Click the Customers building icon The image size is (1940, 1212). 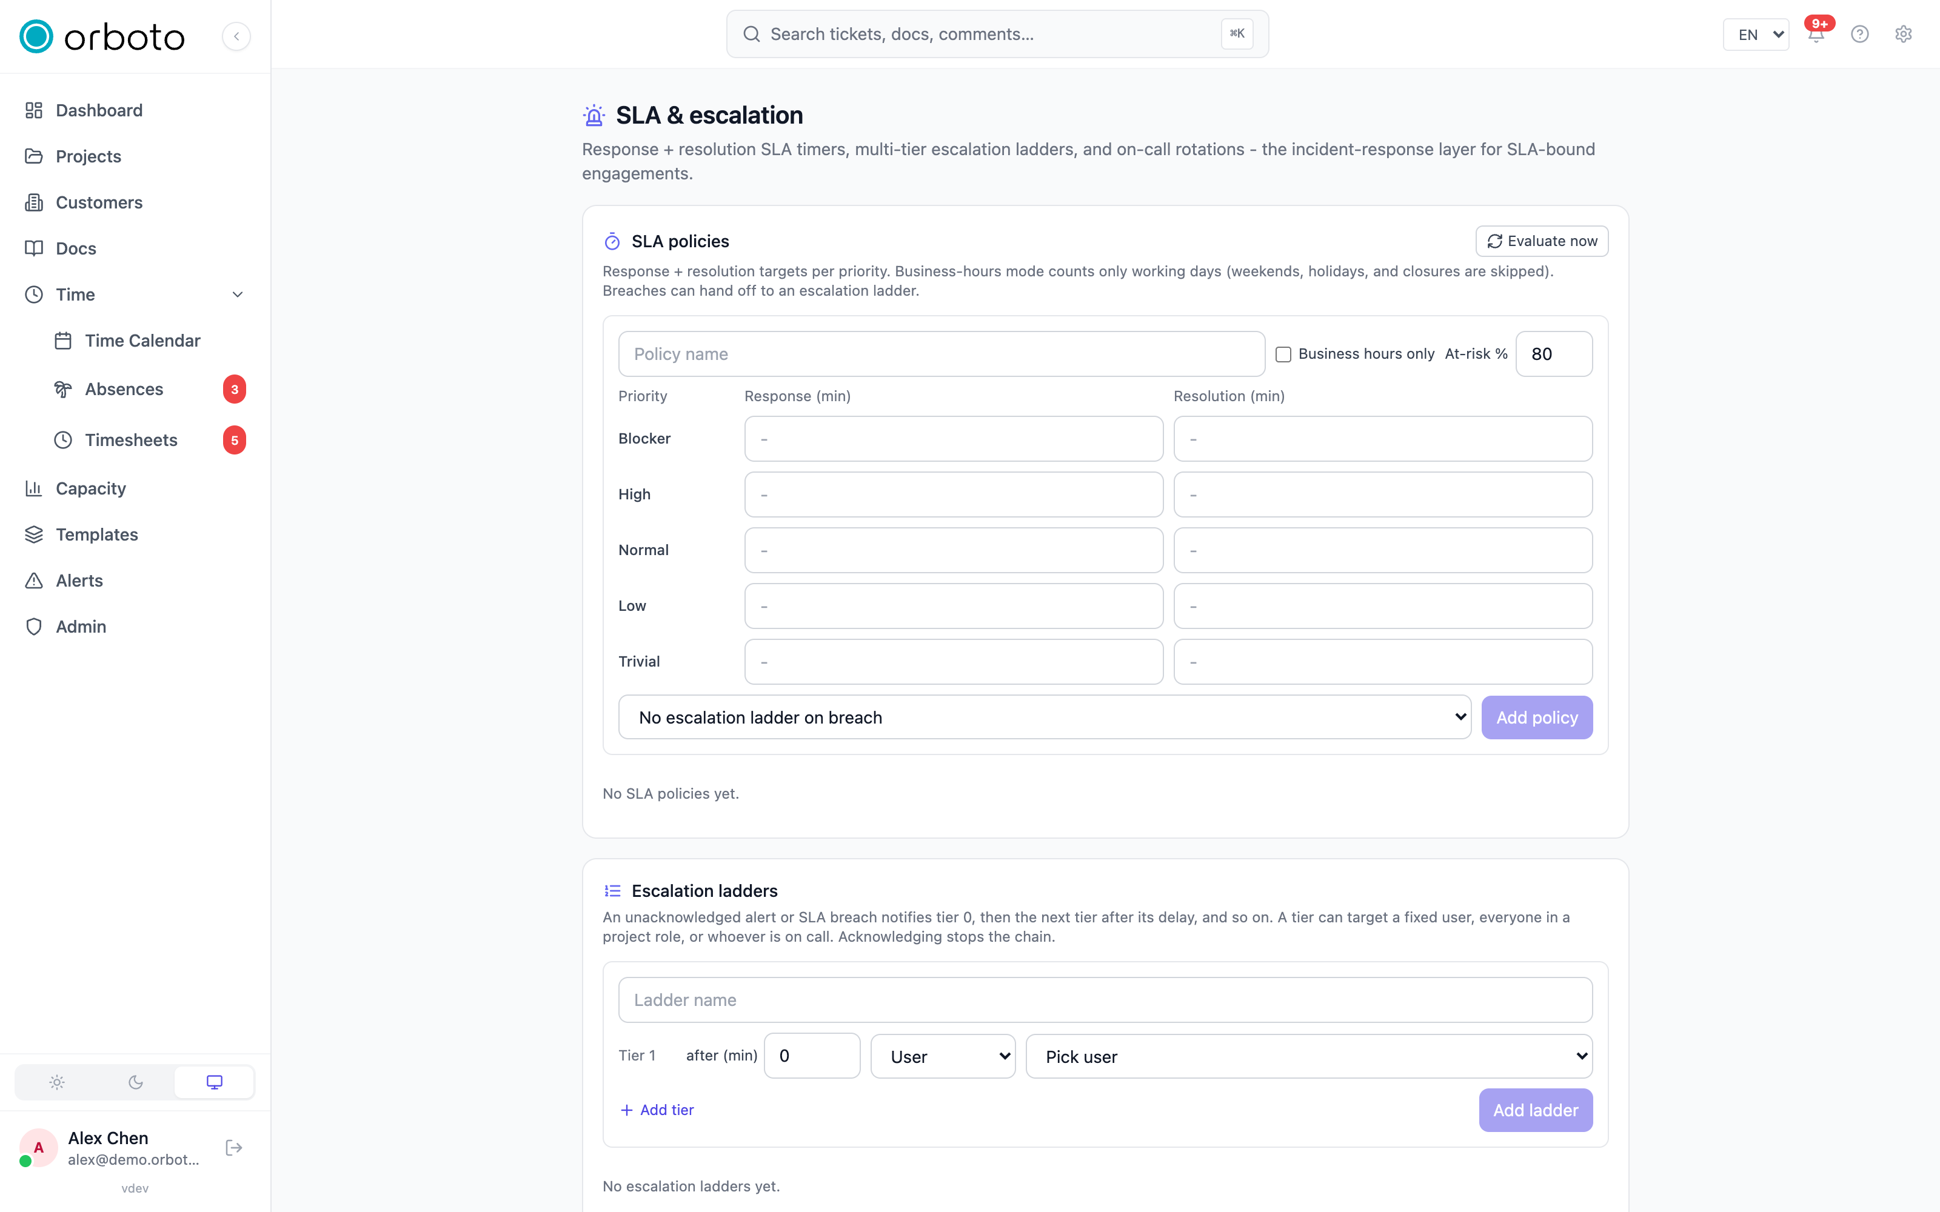pyautogui.click(x=34, y=203)
